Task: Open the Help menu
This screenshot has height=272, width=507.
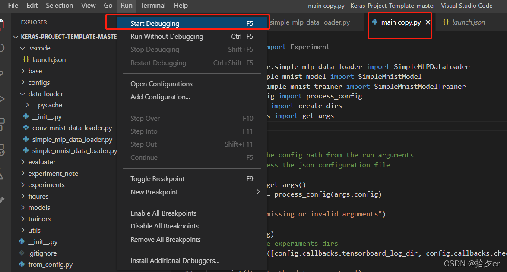Action: coord(181,6)
